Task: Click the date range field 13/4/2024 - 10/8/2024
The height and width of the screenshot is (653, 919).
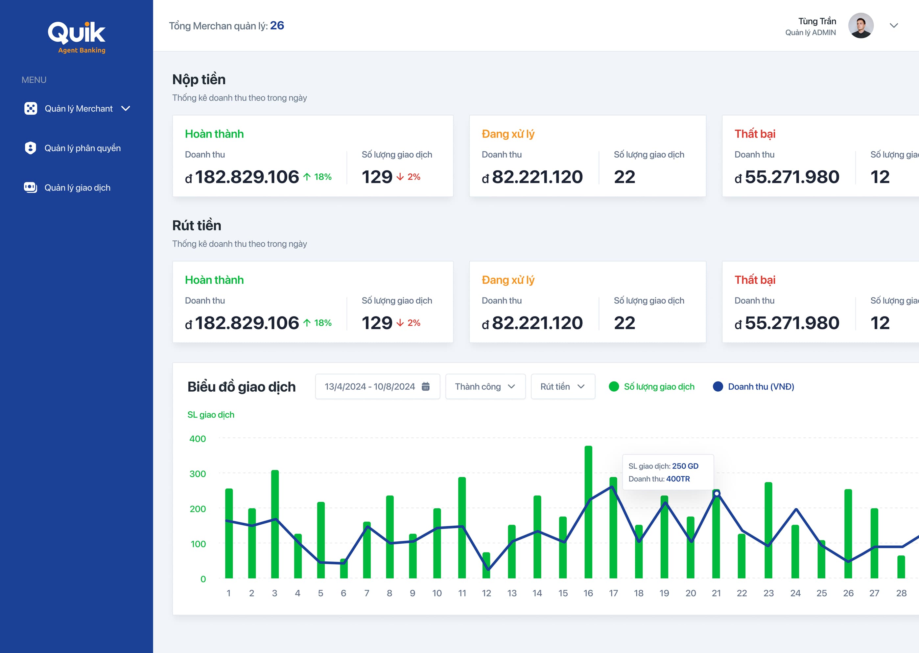Action: pos(378,386)
